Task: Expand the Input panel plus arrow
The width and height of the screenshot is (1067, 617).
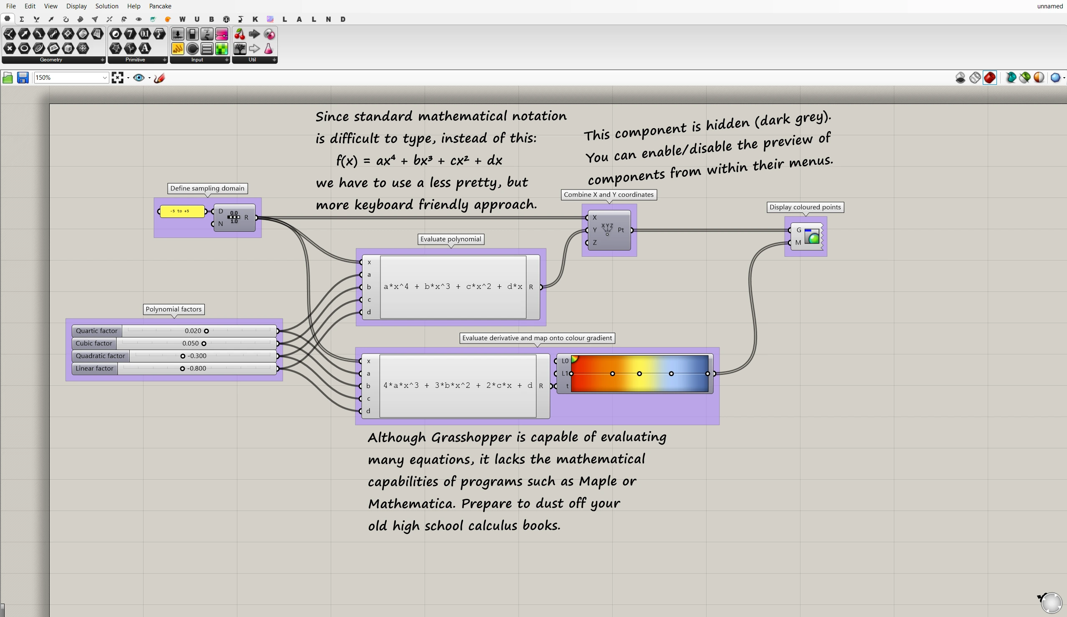Action: pos(226,60)
